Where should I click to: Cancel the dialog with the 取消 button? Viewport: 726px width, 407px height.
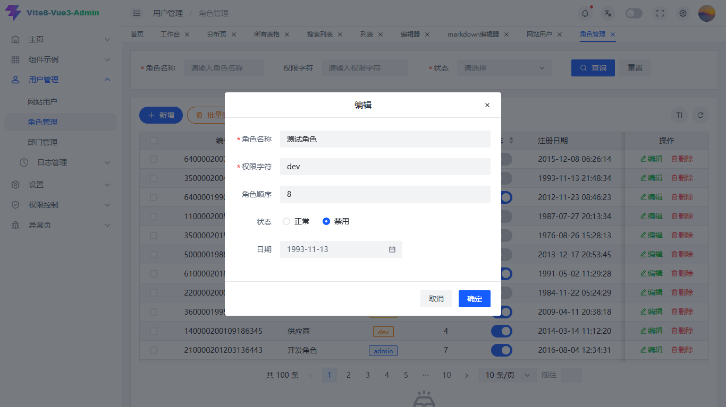click(x=436, y=299)
